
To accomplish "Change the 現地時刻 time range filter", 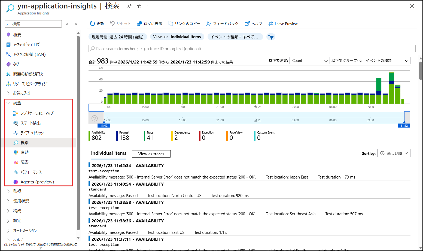I will (118, 37).
